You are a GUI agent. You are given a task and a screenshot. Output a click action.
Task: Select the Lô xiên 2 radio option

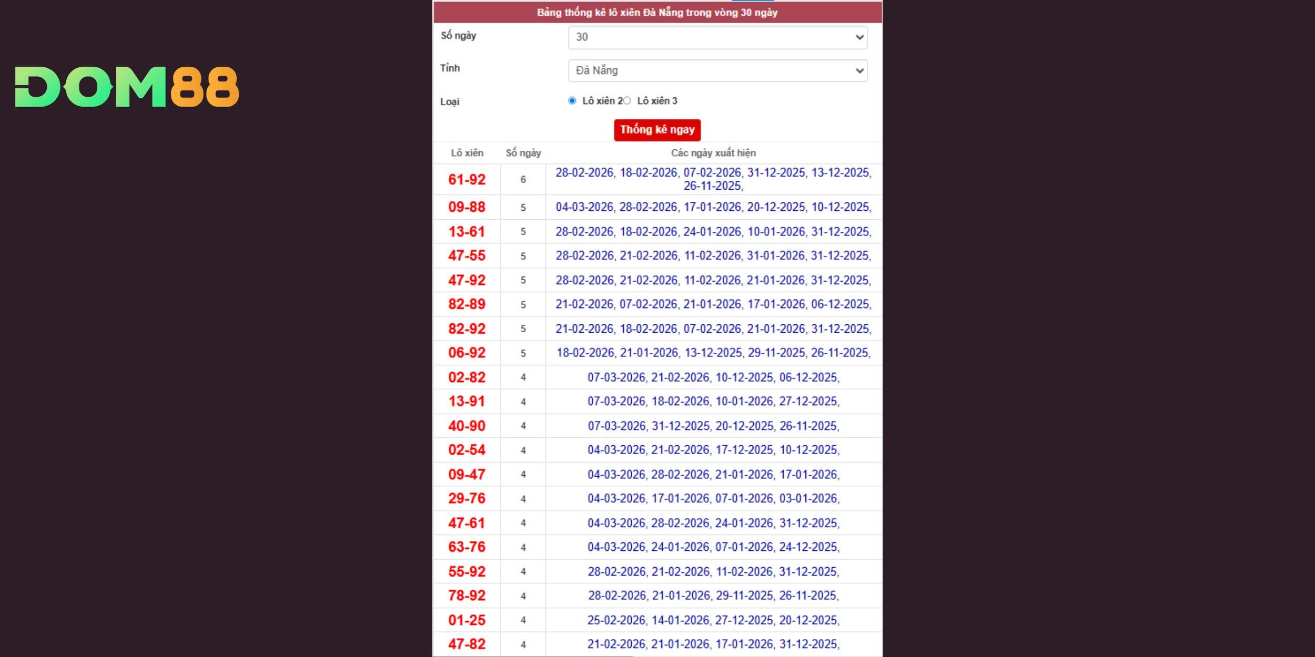(x=572, y=101)
